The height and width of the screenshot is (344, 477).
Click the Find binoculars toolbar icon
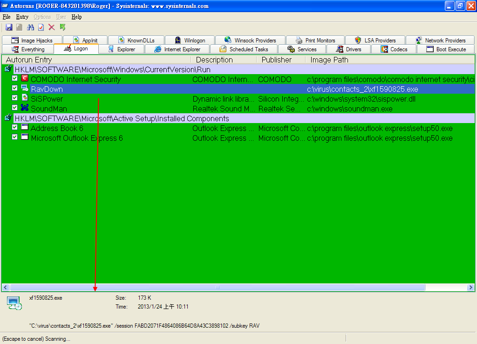coord(30,28)
